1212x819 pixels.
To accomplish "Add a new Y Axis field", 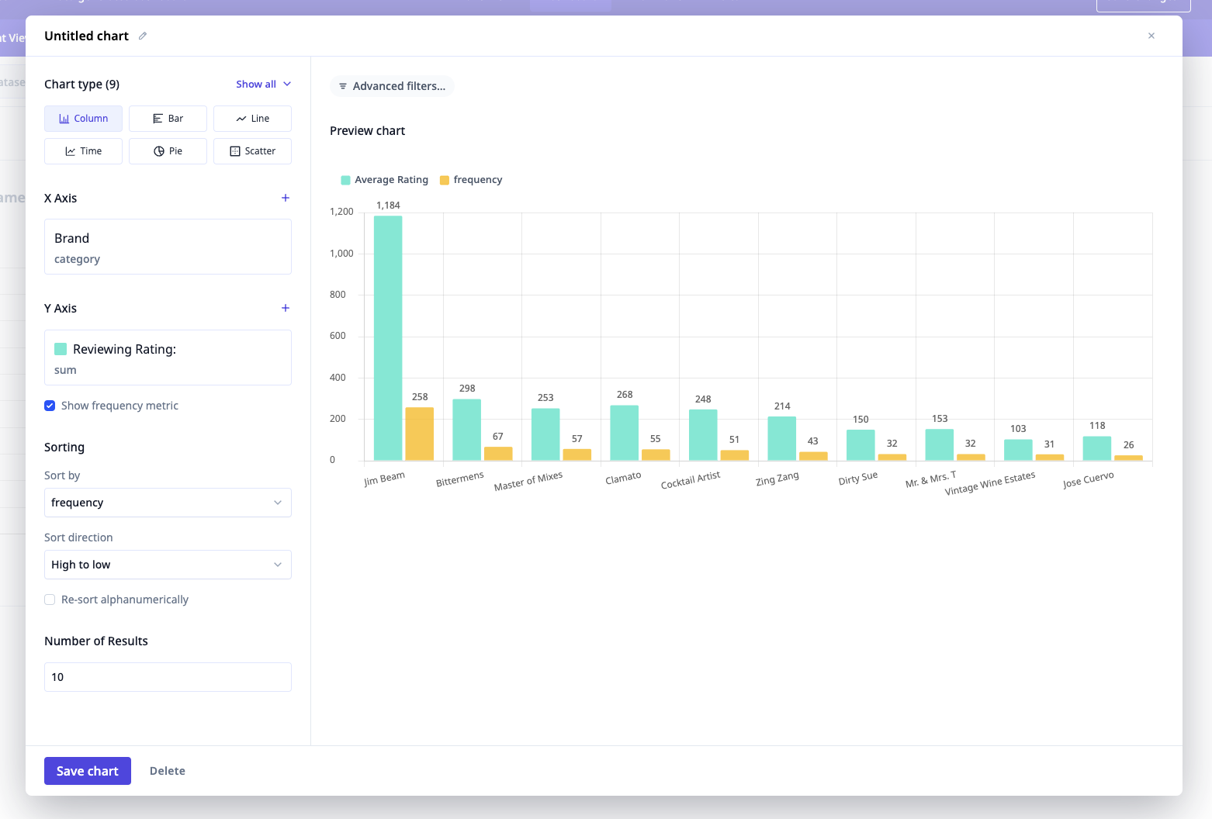I will pyautogui.click(x=286, y=308).
